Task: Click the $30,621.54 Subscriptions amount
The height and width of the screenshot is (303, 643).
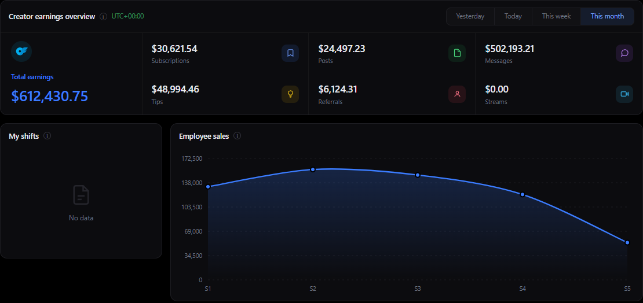Action: tap(174, 49)
